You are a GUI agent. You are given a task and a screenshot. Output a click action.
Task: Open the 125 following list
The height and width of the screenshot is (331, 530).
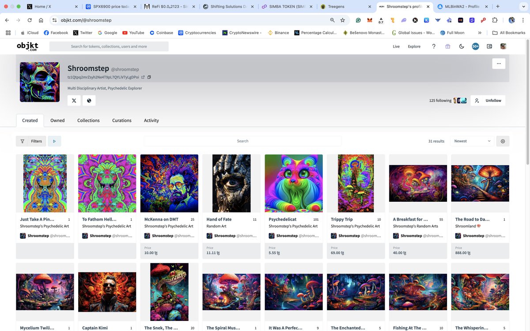(x=440, y=101)
